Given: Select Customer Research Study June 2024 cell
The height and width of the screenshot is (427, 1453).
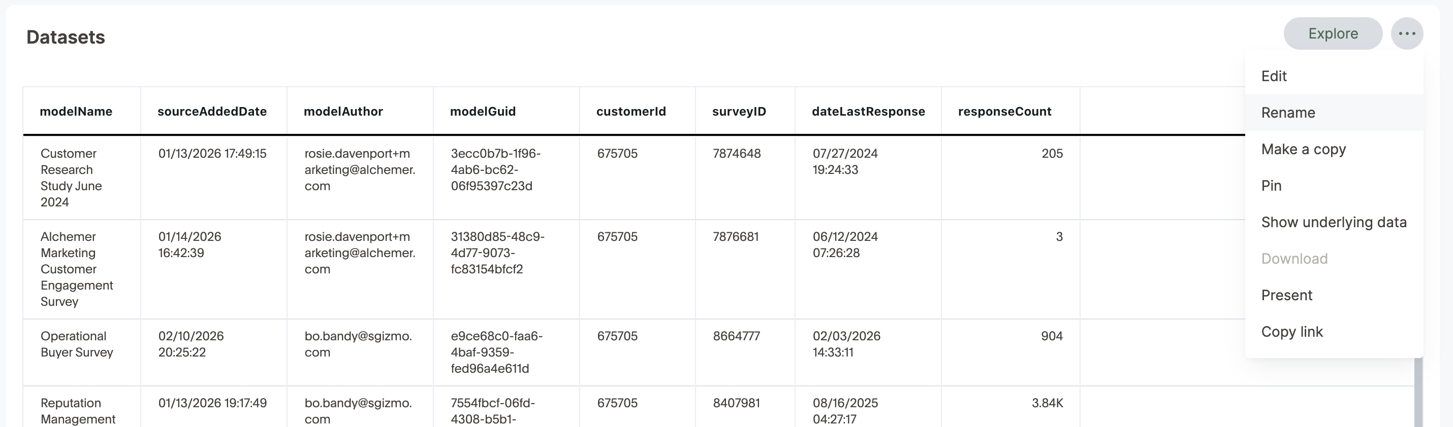Looking at the screenshot, I should tap(71, 177).
